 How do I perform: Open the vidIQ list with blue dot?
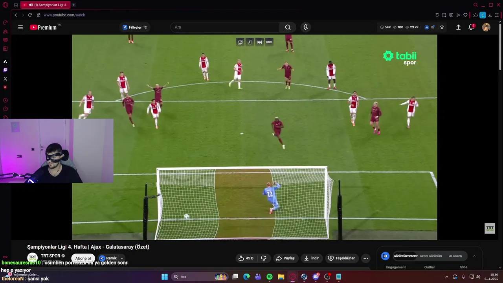point(433,27)
